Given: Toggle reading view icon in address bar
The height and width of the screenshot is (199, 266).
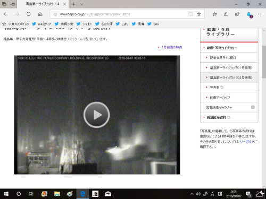Looking at the screenshot, I should pos(190,14).
